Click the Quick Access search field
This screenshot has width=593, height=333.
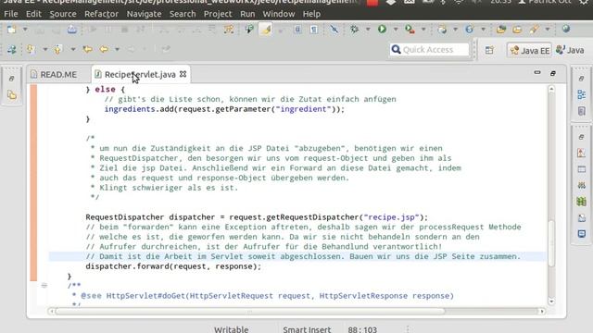pyautogui.click(x=429, y=49)
